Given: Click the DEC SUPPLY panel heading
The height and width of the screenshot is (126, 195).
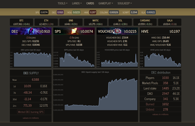Looking at the screenshot, I should coord(31,73).
